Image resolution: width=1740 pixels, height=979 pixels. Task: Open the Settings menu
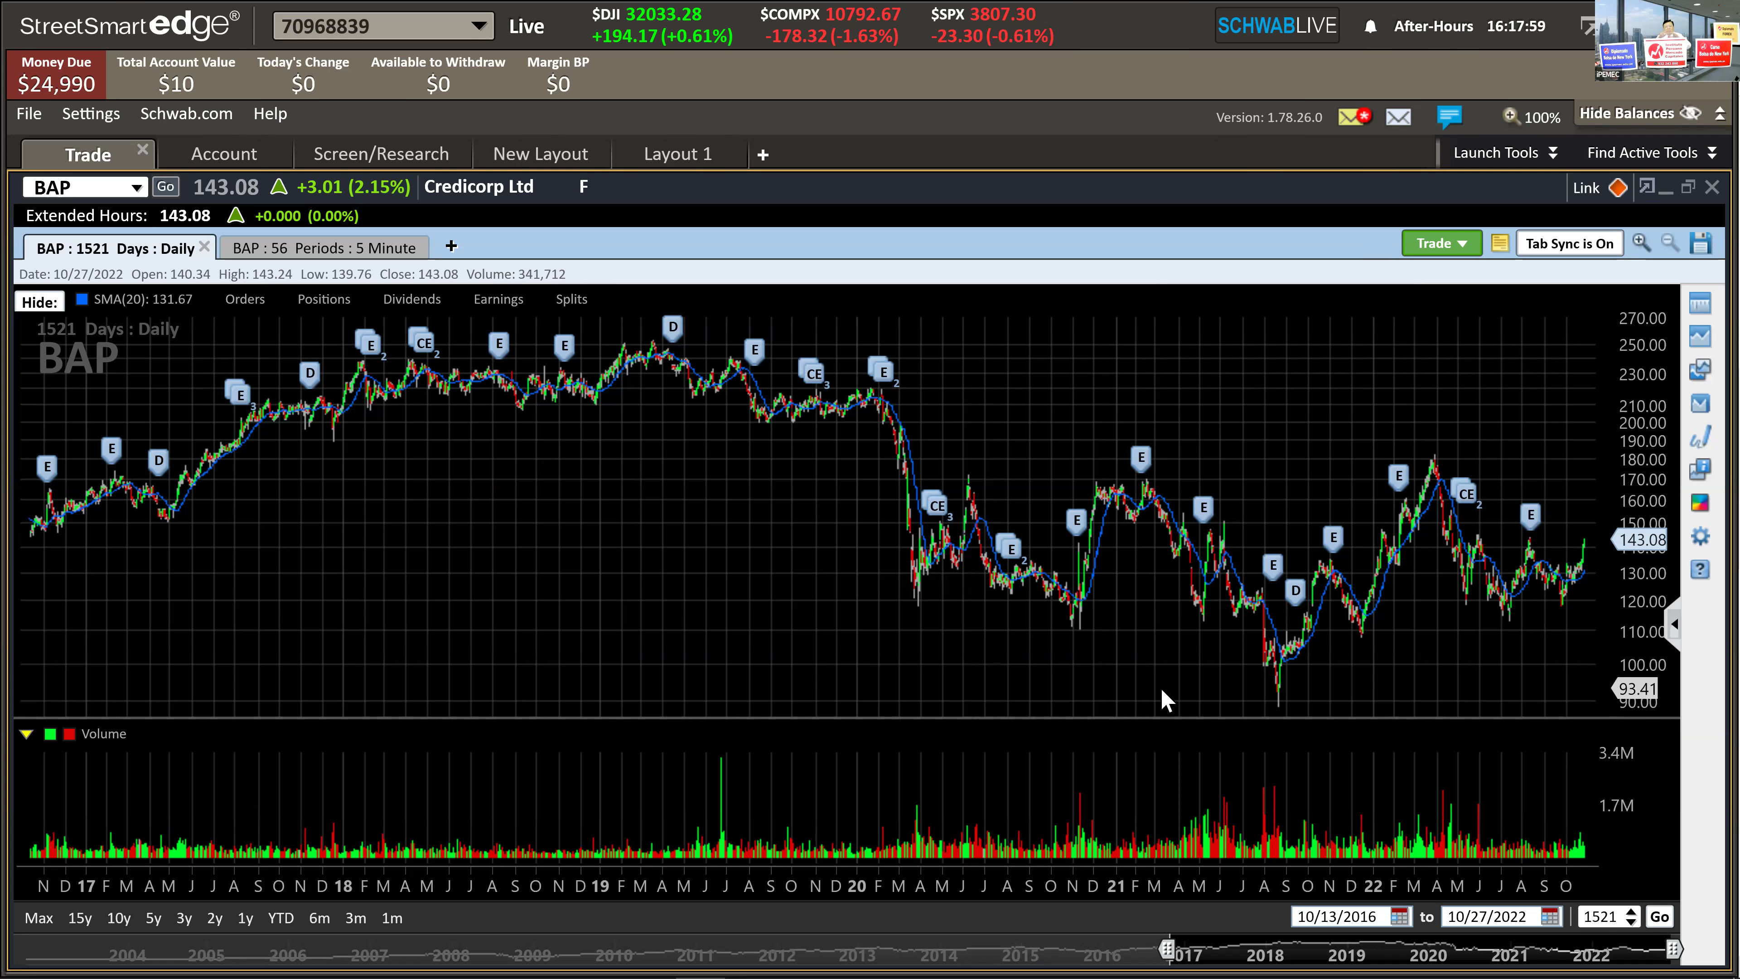[x=91, y=113]
